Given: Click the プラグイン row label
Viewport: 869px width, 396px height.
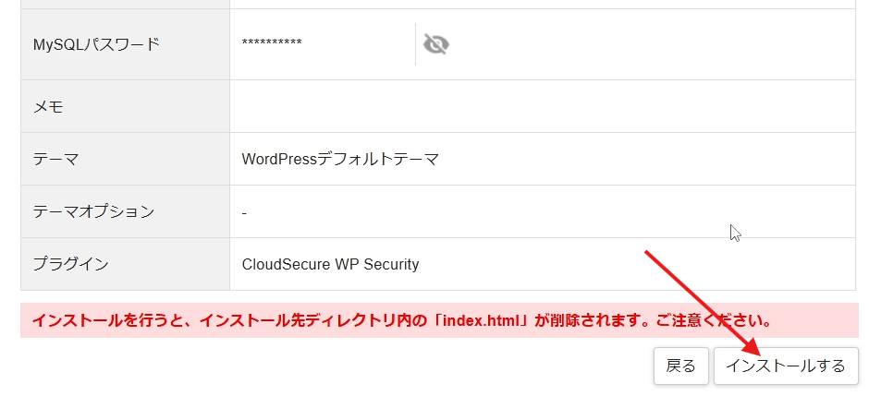Looking at the screenshot, I should tap(70, 264).
